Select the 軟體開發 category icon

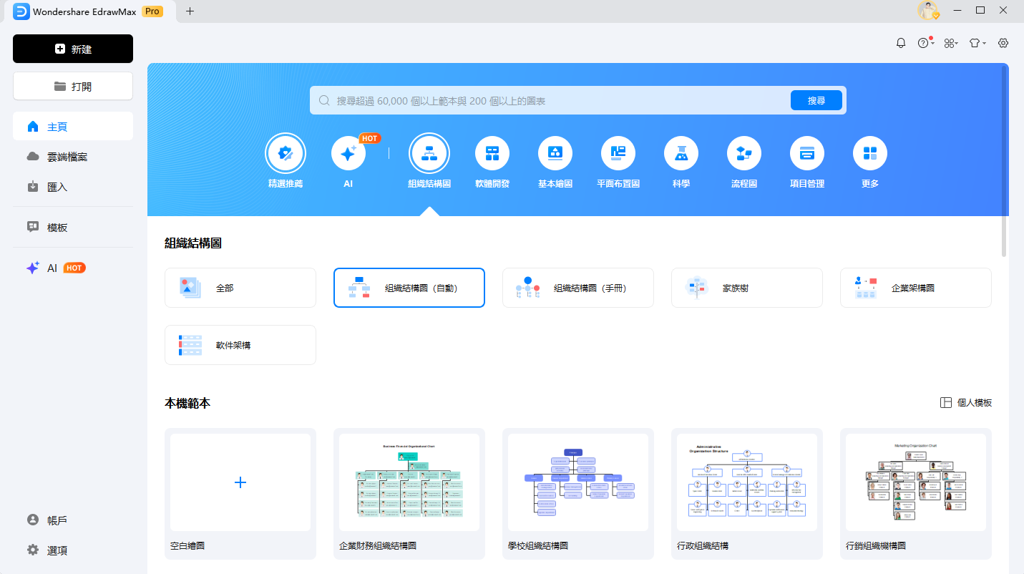[492, 153]
